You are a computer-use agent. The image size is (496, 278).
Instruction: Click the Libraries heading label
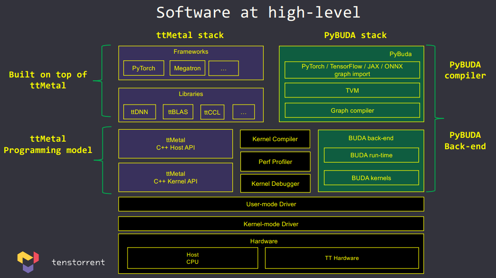click(191, 94)
